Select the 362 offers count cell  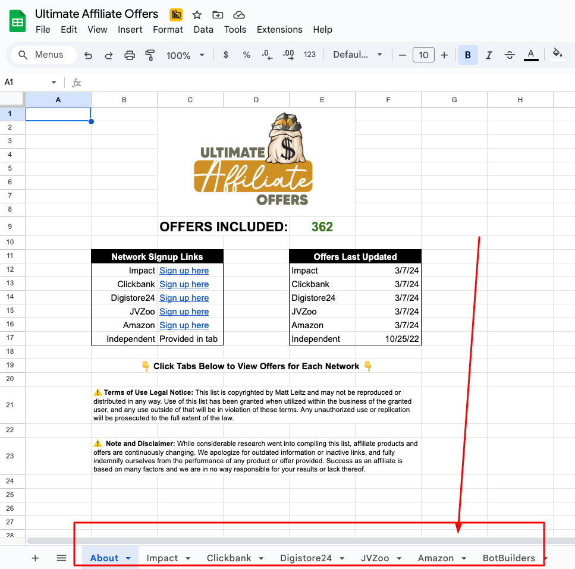tap(322, 226)
